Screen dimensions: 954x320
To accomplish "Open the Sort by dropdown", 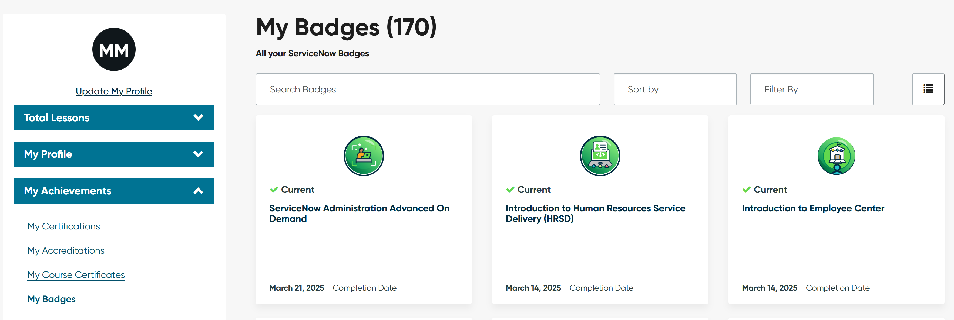I will pyautogui.click(x=674, y=89).
